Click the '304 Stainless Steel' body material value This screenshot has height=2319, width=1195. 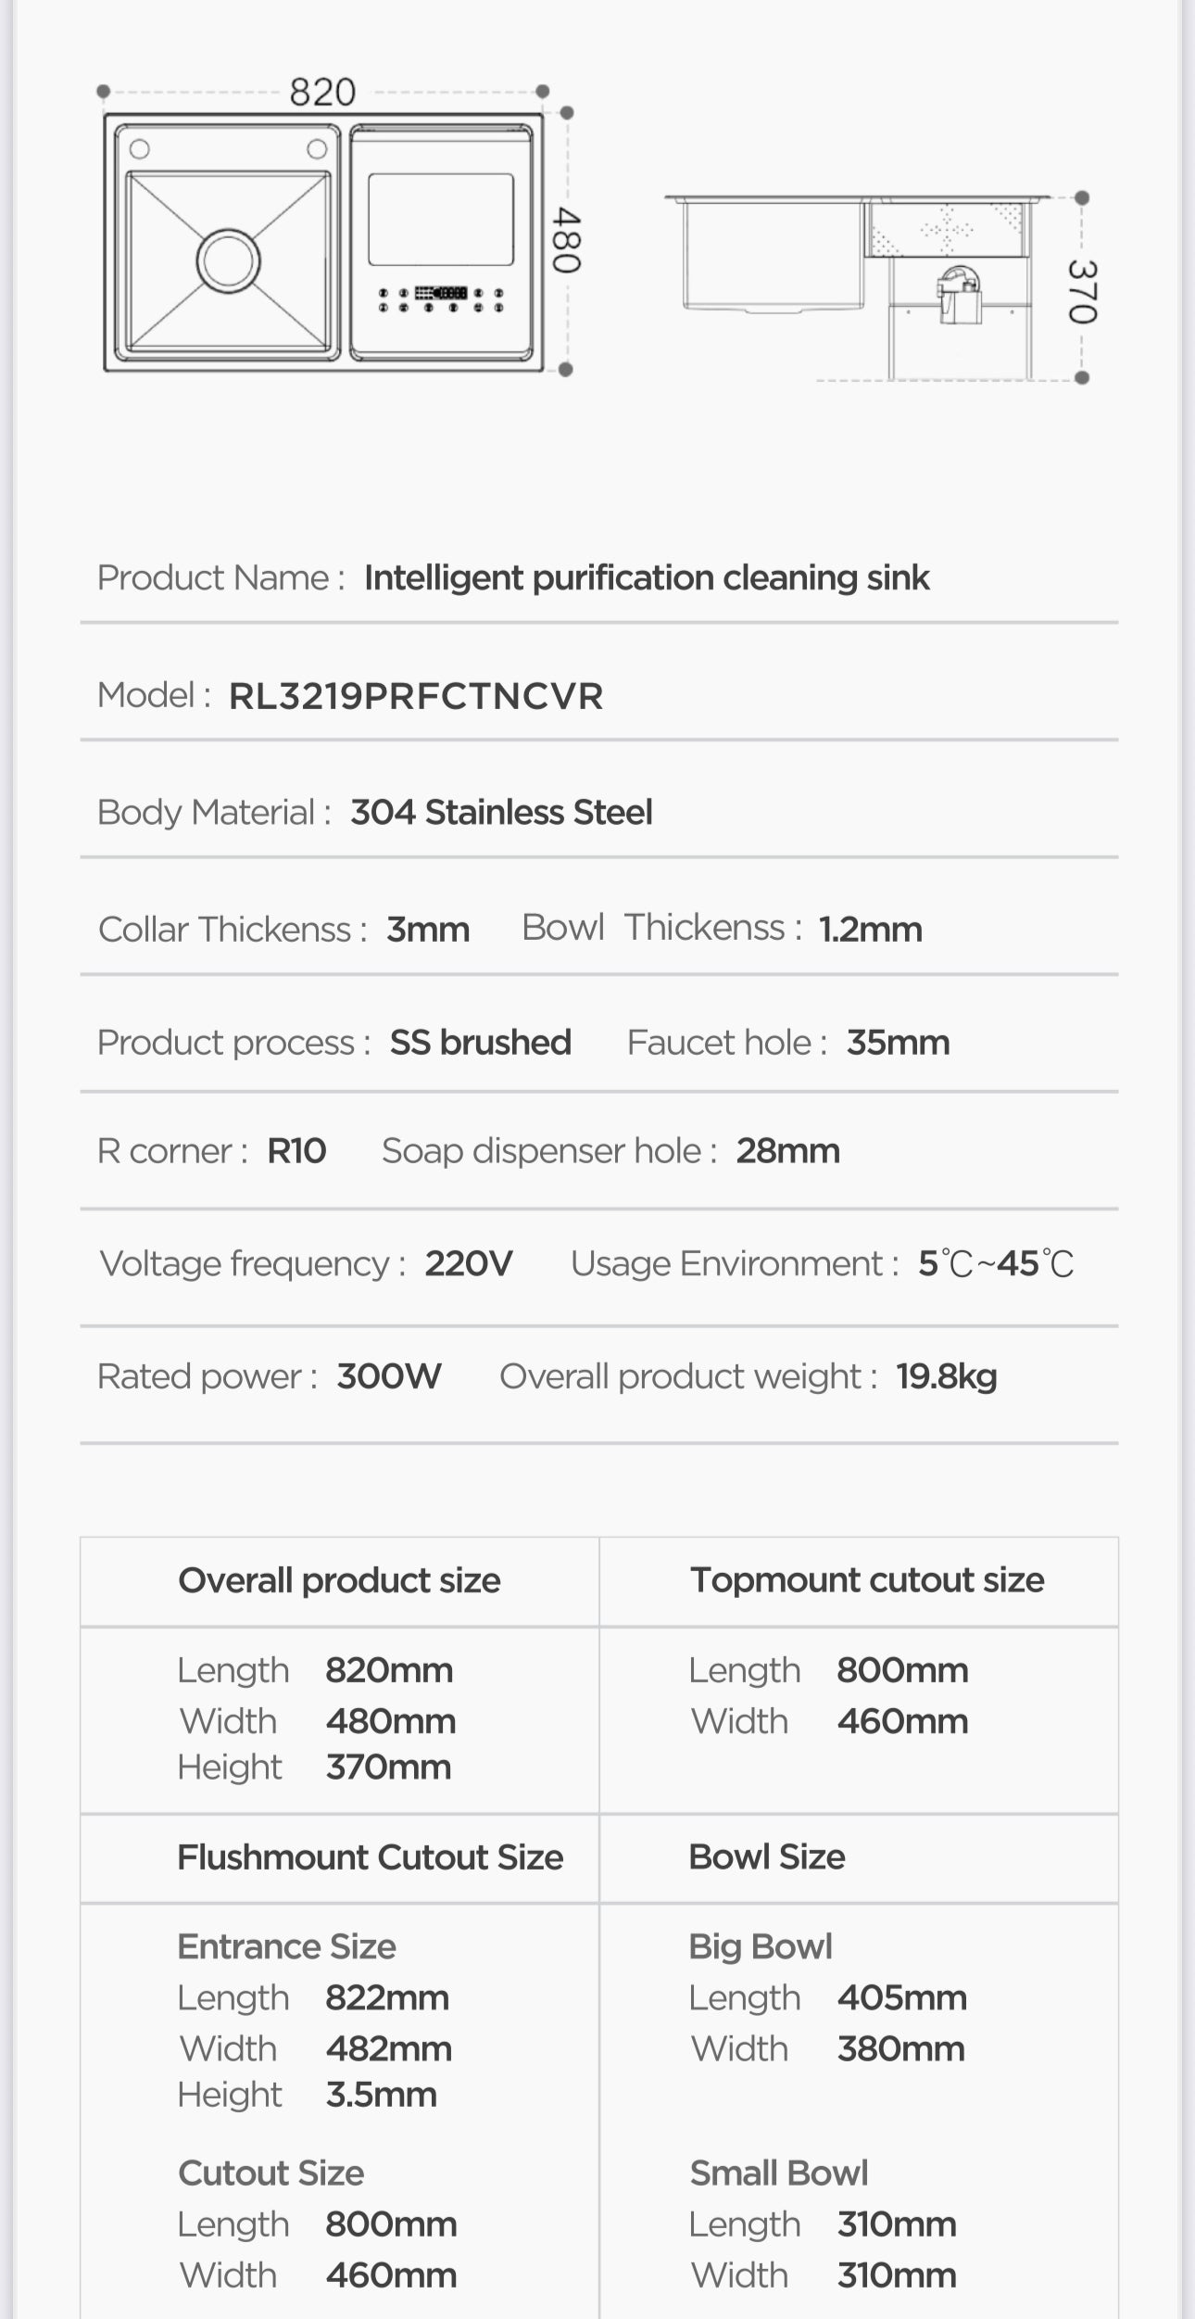501,812
